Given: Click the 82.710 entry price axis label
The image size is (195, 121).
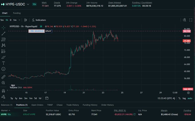Looking at the screenshot, I should point(187,31).
